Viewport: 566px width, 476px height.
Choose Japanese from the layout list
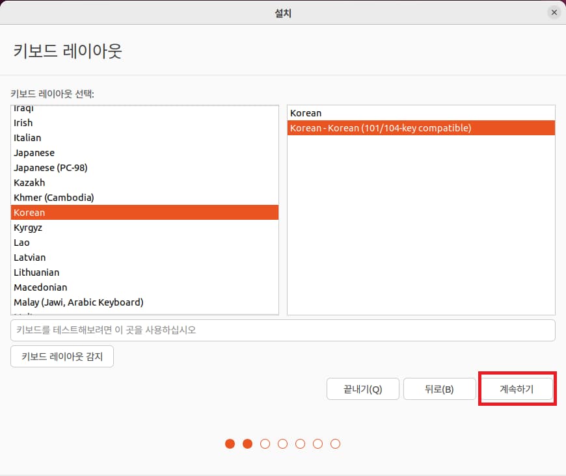point(144,153)
